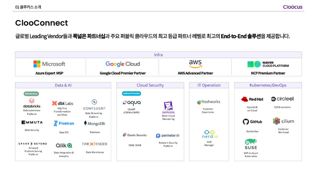This screenshot has height=178, width=317.
Task: Click the 'Data Streaming Platform' caption
Action: pyautogui.click(x=93, y=115)
